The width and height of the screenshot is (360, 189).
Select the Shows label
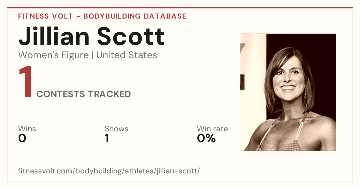(x=116, y=129)
